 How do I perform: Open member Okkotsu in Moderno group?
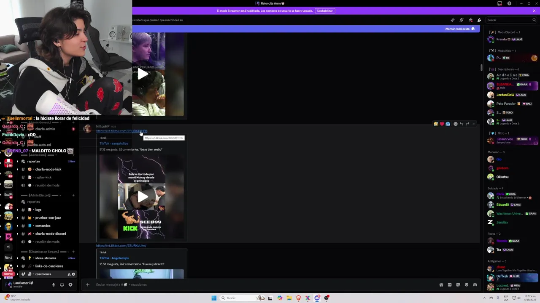click(512, 177)
